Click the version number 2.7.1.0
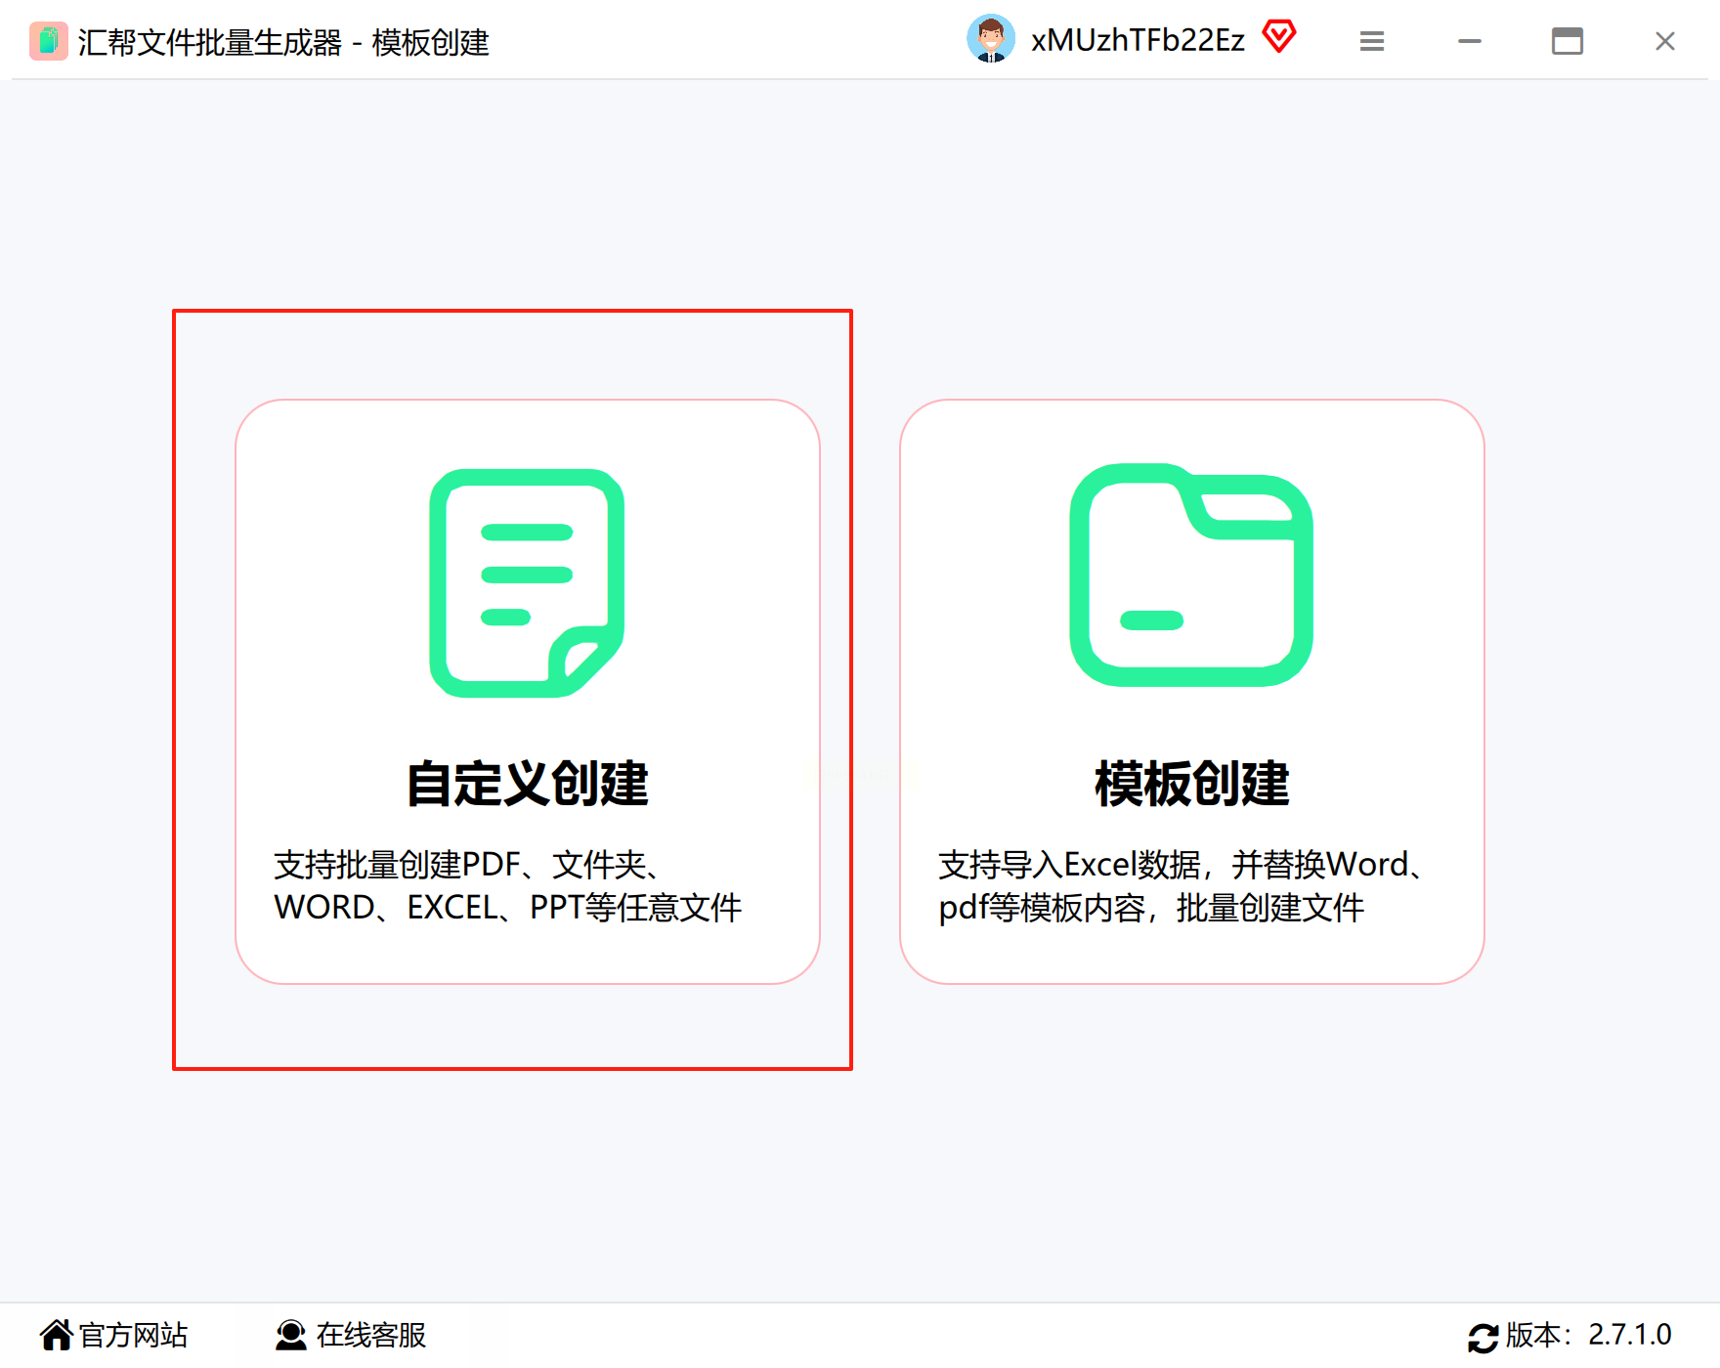1720x1368 pixels. (1630, 1335)
